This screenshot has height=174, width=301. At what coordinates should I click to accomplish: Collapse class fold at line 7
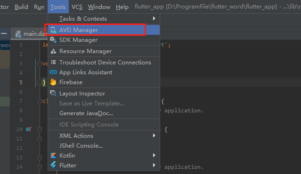tap(40, 101)
